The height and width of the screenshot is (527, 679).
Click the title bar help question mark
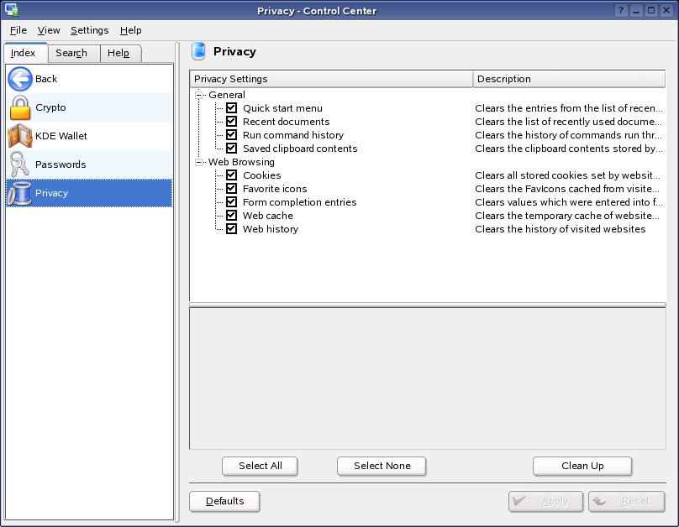pos(621,10)
